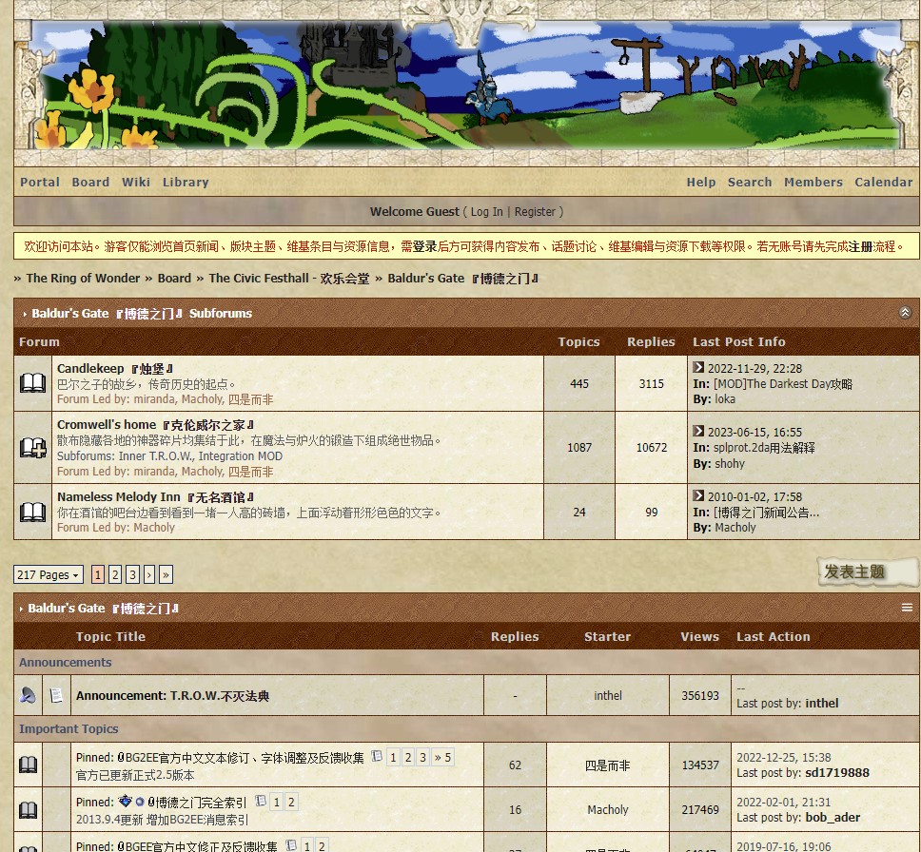921x852 pixels.
Task: Click the book icon for BG2EE pinned topic
Action: click(x=29, y=765)
